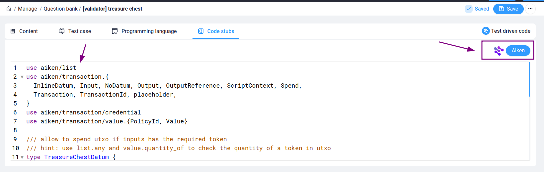The width and height of the screenshot is (544, 172).
Task: Switch to the Programming language tab
Action: 144,31
